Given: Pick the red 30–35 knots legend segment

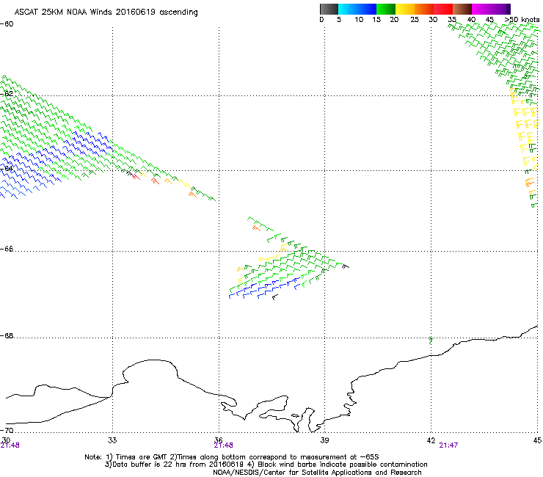Looking at the screenshot, I should [x=443, y=9].
